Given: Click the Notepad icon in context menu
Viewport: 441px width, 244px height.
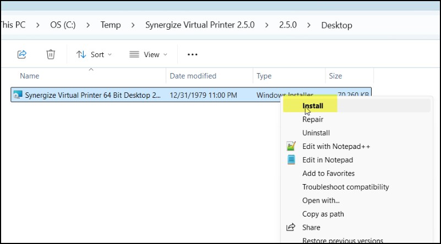Looking at the screenshot, I should click(x=291, y=160).
